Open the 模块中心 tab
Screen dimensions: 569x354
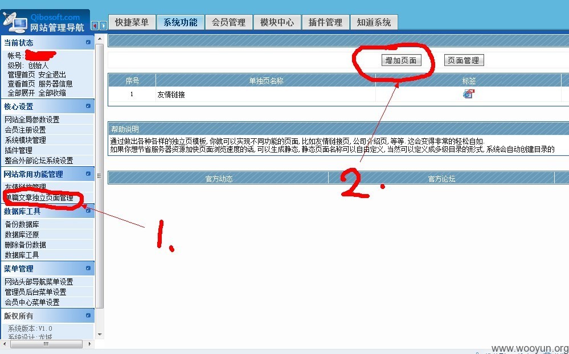(277, 22)
